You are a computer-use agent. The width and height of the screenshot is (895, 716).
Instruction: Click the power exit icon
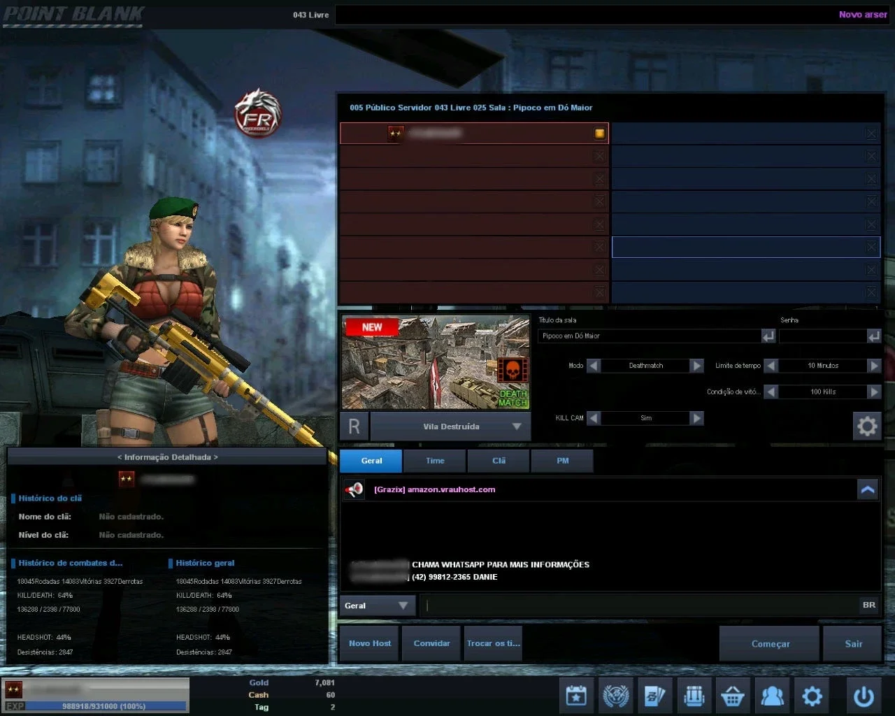[x=864, y=696]
